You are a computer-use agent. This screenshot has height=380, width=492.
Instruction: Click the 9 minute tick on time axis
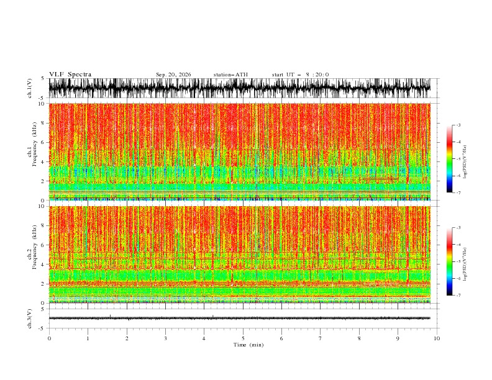[x=398, y=338]
